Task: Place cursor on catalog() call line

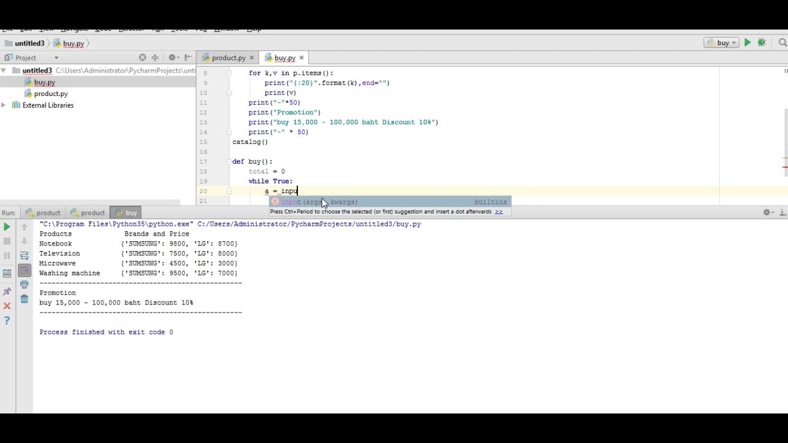Action: [250, 142]
